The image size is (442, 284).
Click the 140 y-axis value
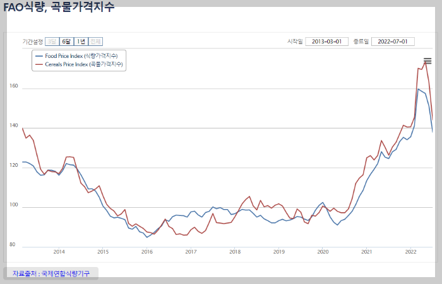pyautogui.click(x=13, y=125)
